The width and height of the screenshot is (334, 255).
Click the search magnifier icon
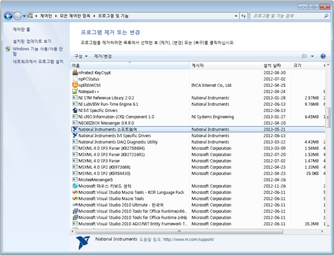click(326, 16)
